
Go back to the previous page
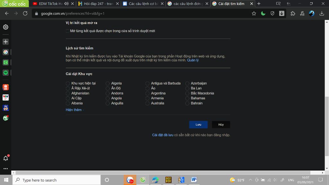[7, 13]
